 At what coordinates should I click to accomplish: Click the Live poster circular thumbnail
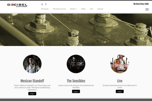120,64
